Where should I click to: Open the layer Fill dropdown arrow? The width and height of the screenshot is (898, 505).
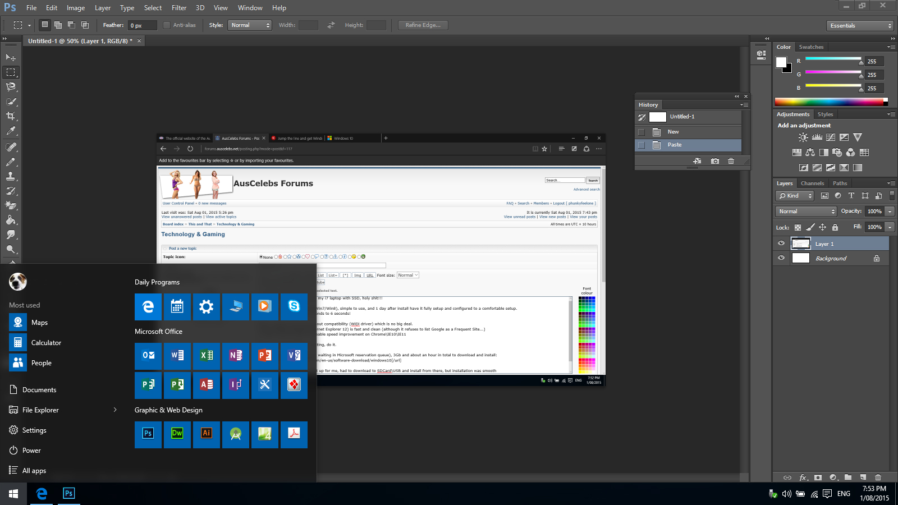(890, 227)
